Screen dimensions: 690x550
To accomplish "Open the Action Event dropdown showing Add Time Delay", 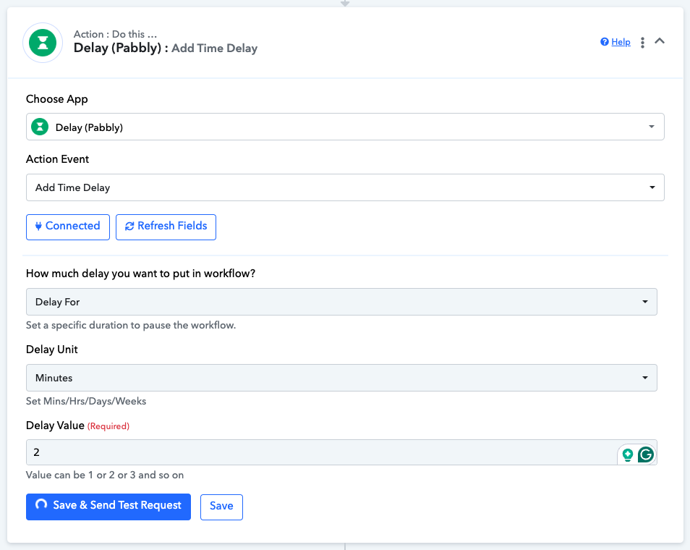I will 345,187.
